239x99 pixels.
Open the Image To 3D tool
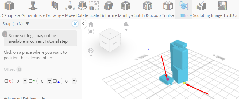coord(222,9)
